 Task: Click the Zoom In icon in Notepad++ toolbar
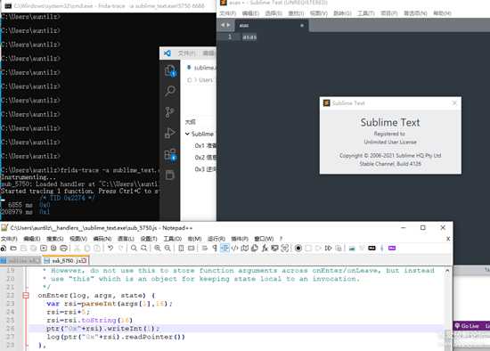point(158,249)
